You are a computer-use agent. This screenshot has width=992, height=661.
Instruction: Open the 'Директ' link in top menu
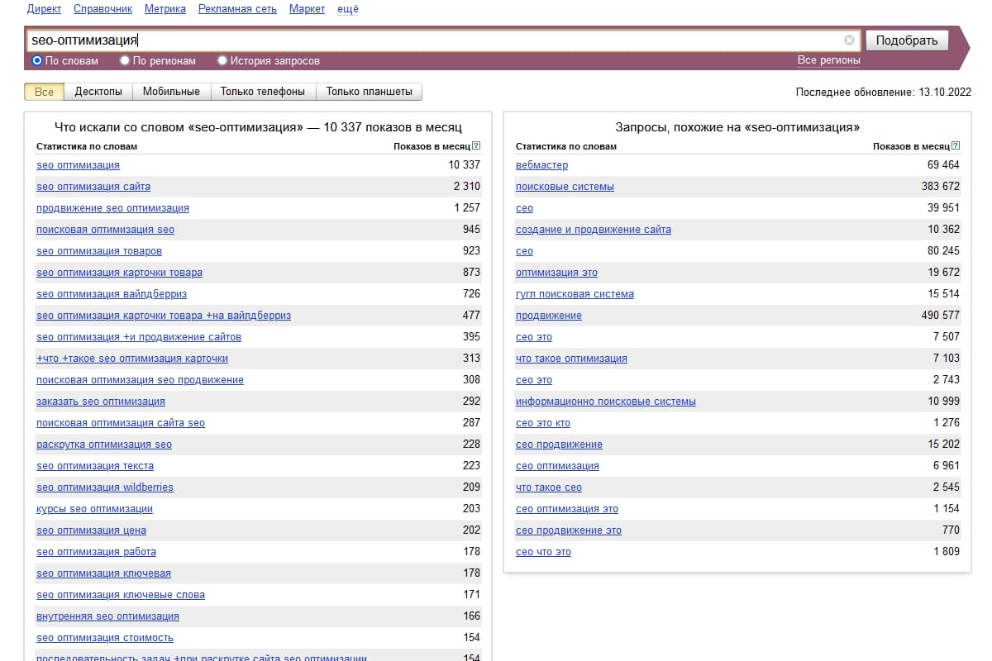tap(45, 9)
